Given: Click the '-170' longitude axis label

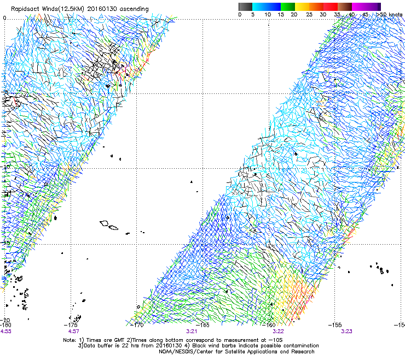Looking at the screenshot, I should pos(137,325).
